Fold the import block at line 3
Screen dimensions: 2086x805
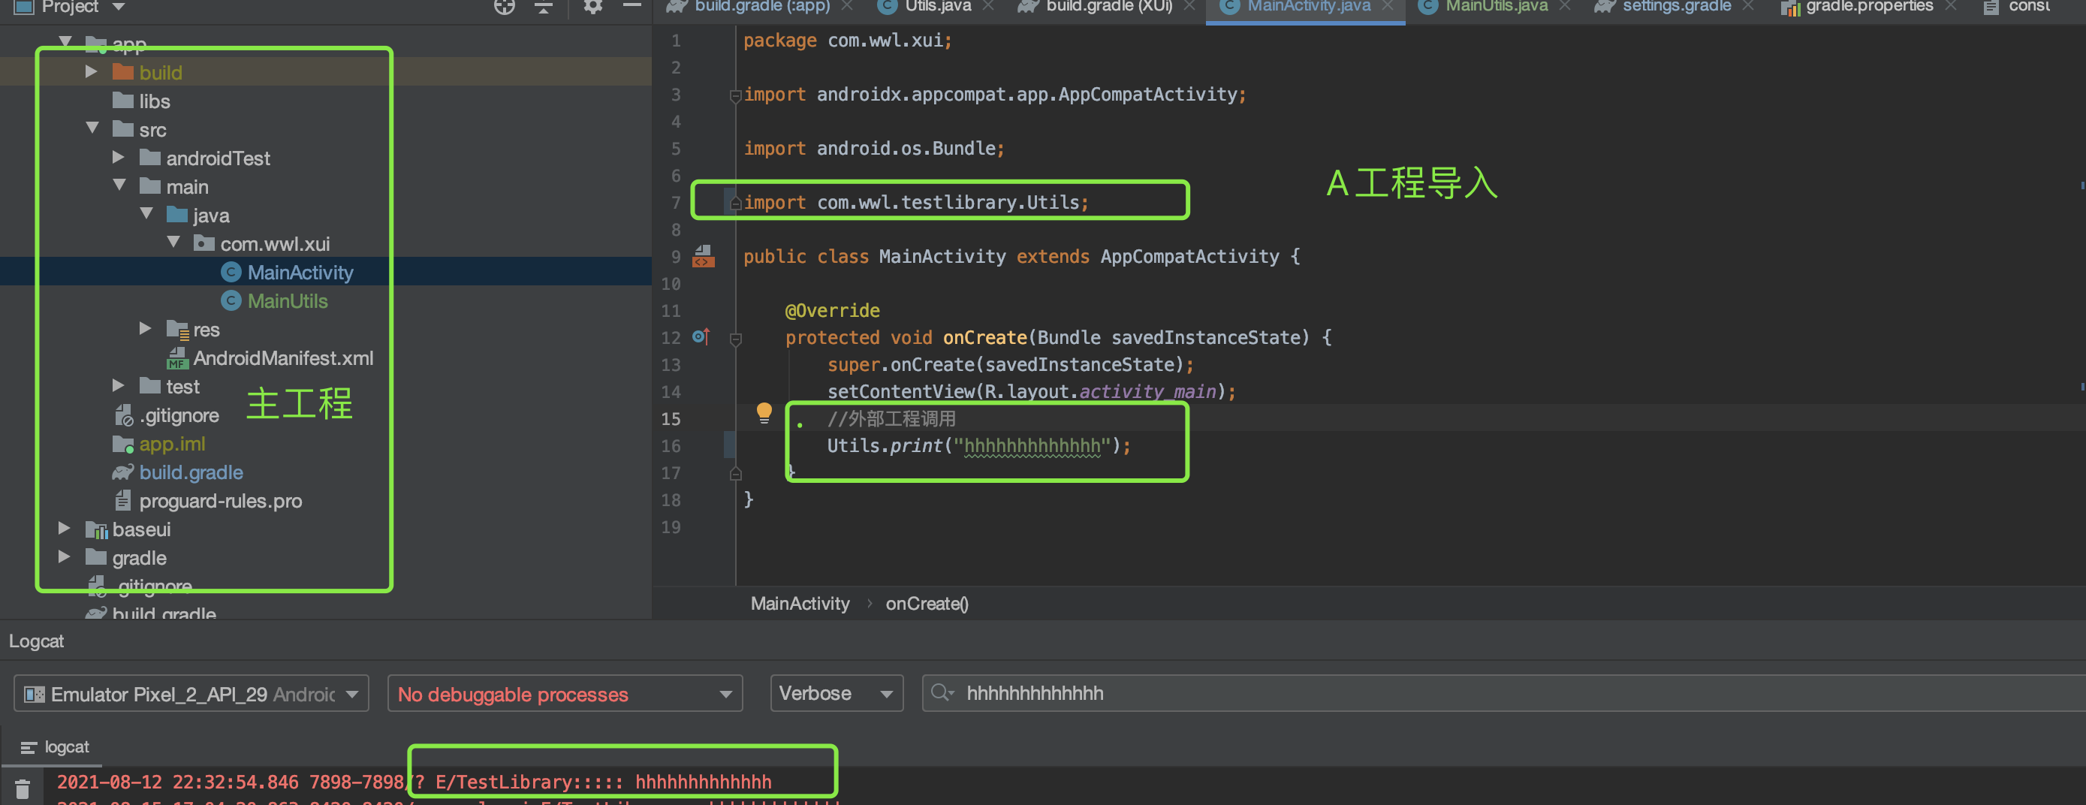coord(735,95)
